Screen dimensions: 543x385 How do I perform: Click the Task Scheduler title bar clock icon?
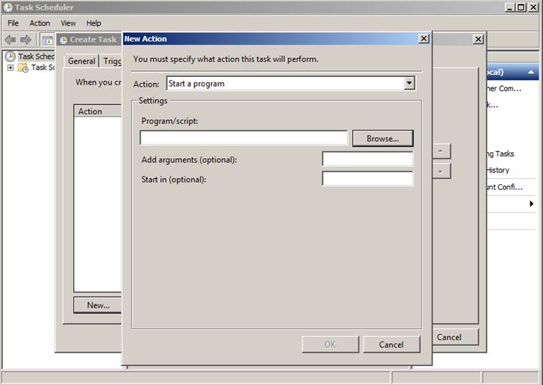[x=8, y=7]
